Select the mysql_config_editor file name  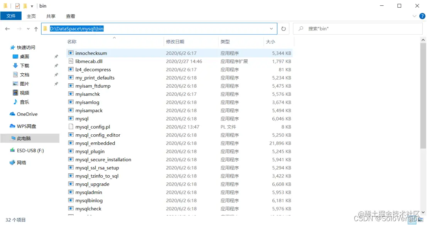98,135
